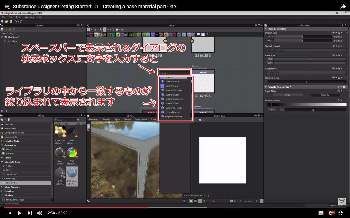Insert a frame in the graph toolbar
The image size is (350, 218).
coord(203,35)
